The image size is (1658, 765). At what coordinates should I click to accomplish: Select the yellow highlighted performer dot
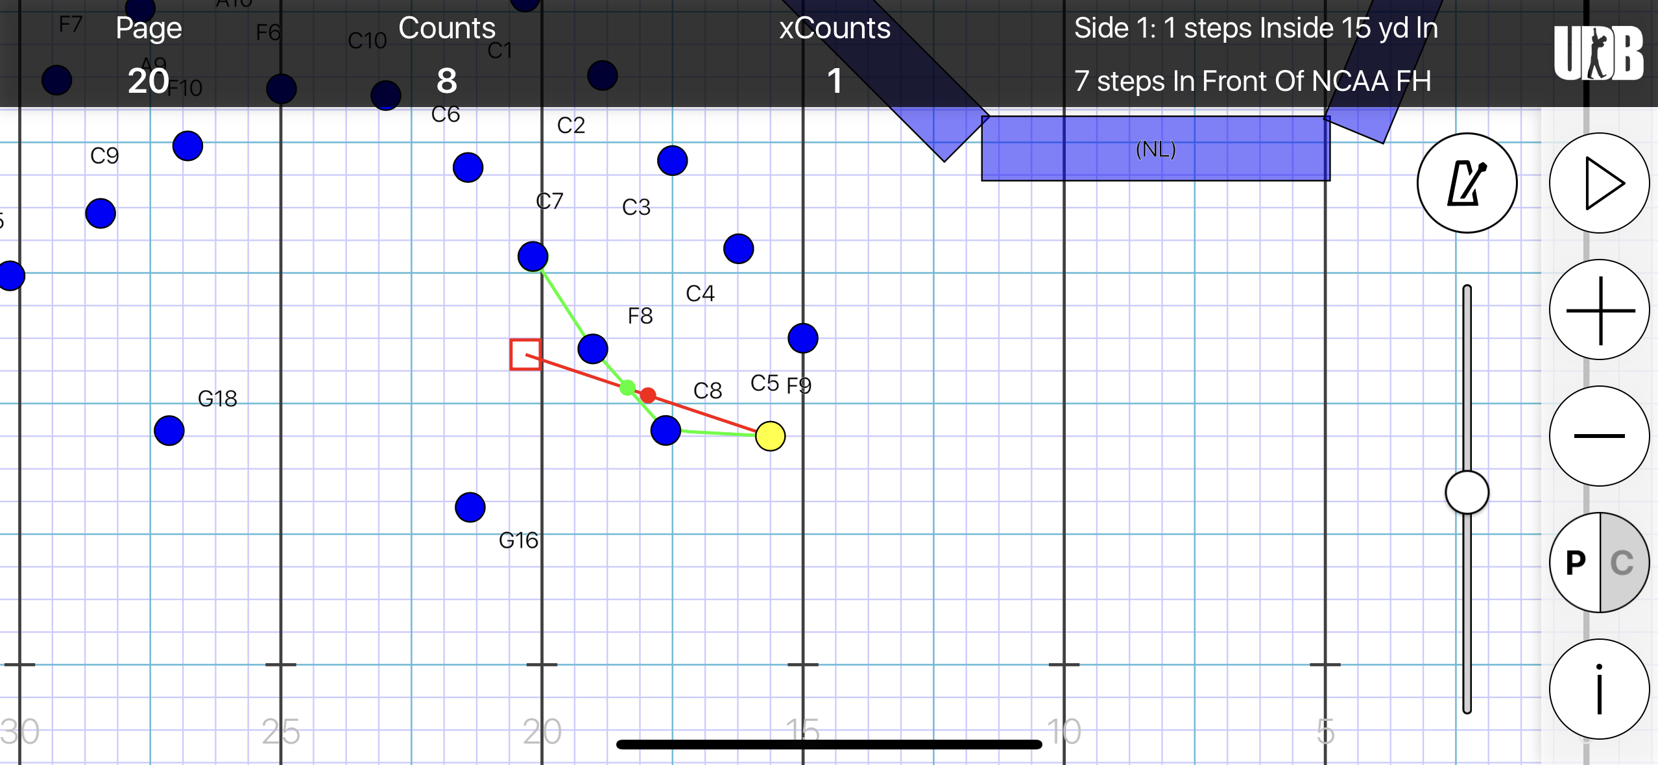click(770, 436)
